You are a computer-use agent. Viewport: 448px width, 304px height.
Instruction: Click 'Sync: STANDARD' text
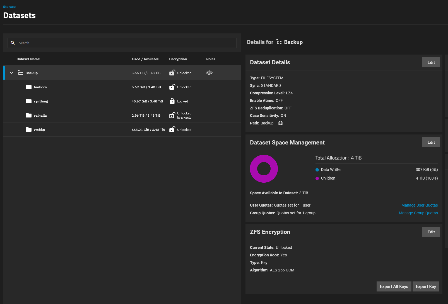point(265,85)
